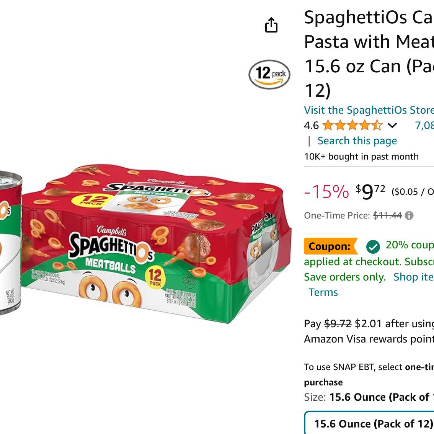Image resolution: width=434 pixels, height=434 pixels.
Task: Click the info icon beside One-Time Price
Action: (x=409, y=215)
